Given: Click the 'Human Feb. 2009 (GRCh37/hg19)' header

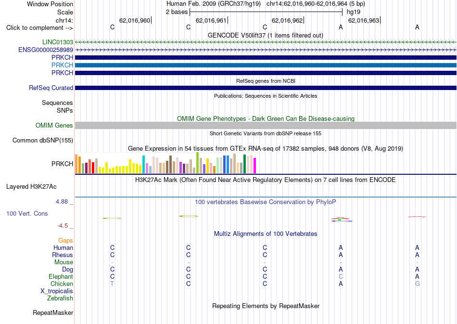Looking at the screenshot, I should coord(214,4).
